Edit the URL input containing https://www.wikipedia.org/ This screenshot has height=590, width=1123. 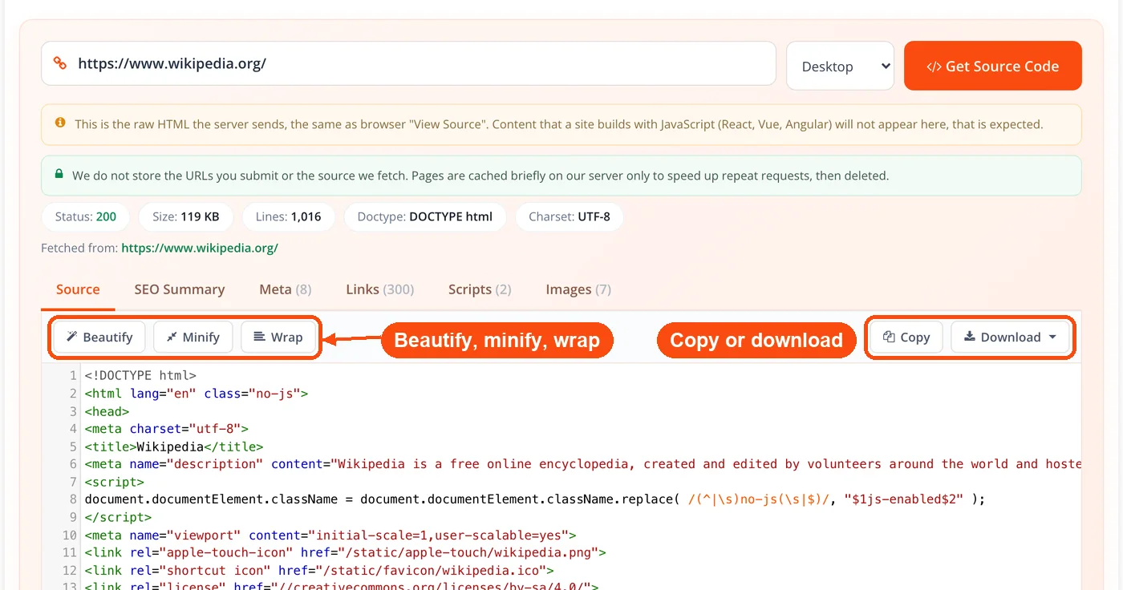(408, 63)
